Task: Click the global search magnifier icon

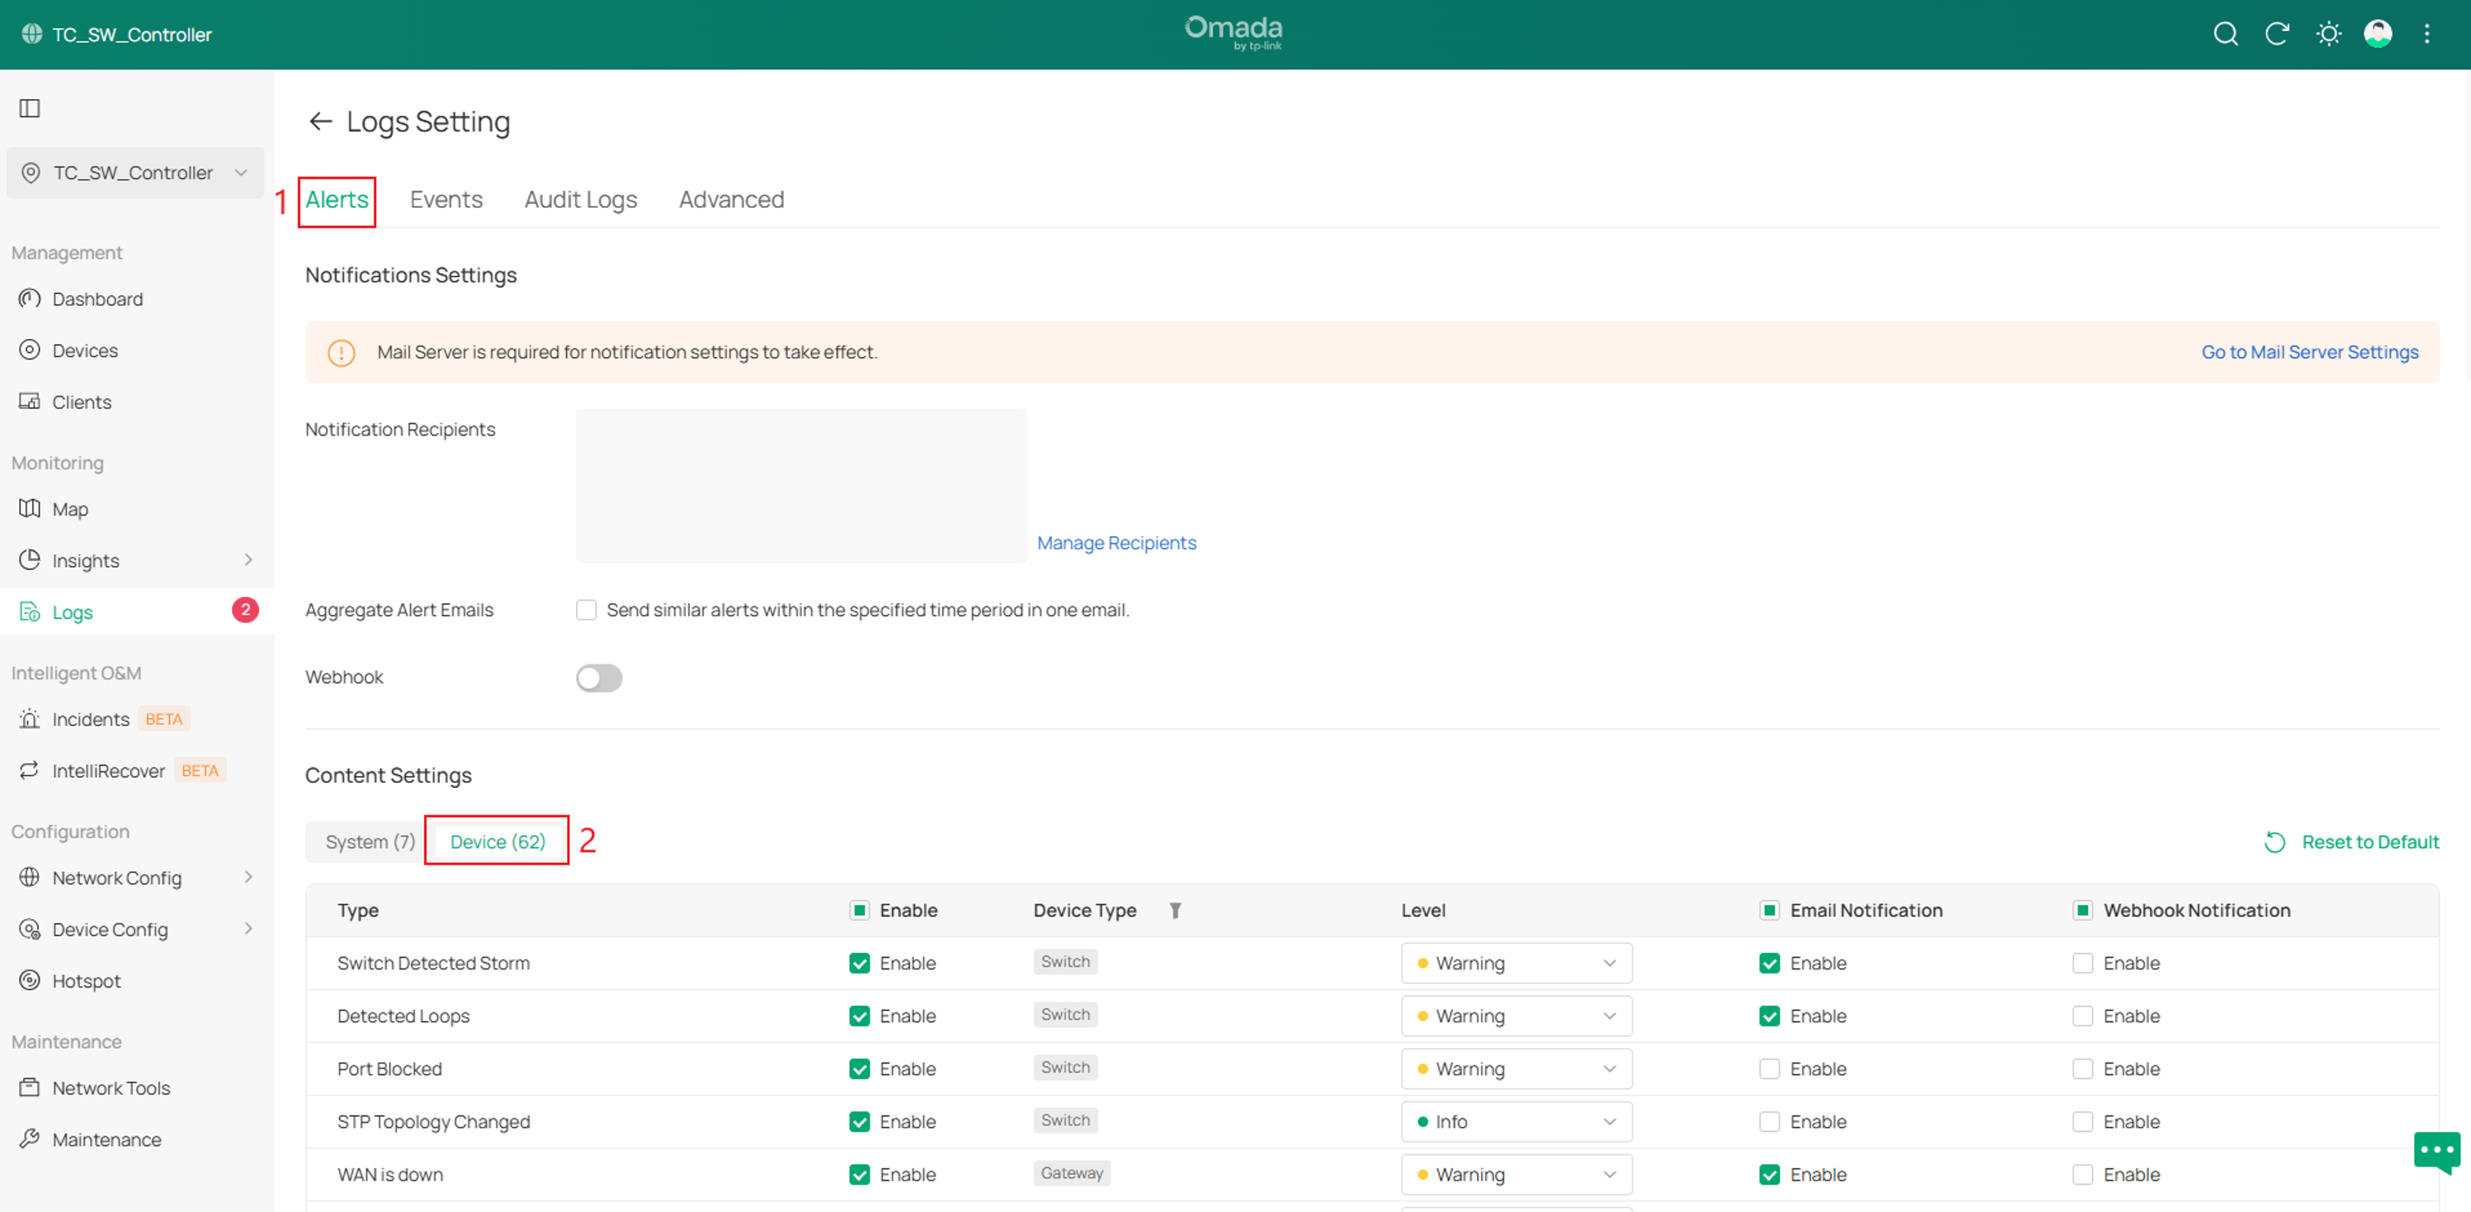Action: [2225, 35]
